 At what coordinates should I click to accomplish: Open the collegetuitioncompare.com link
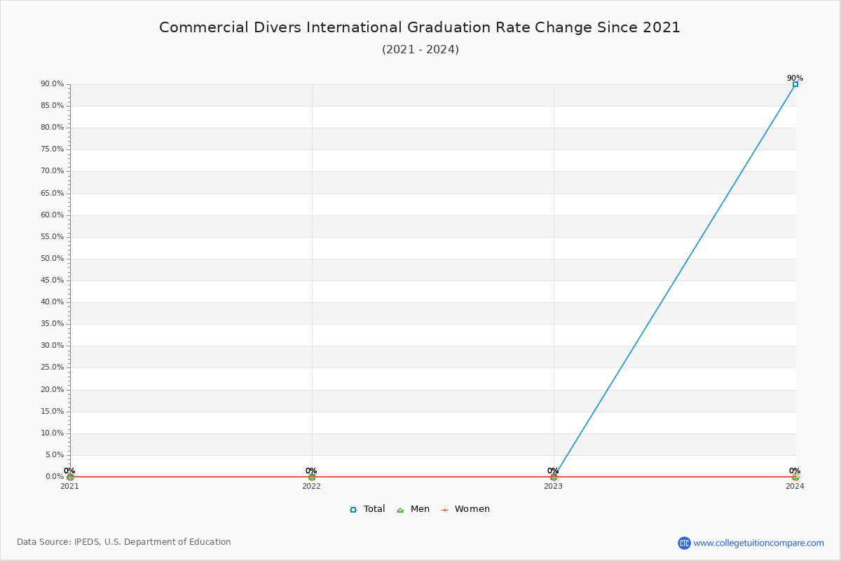pos(759,543)
